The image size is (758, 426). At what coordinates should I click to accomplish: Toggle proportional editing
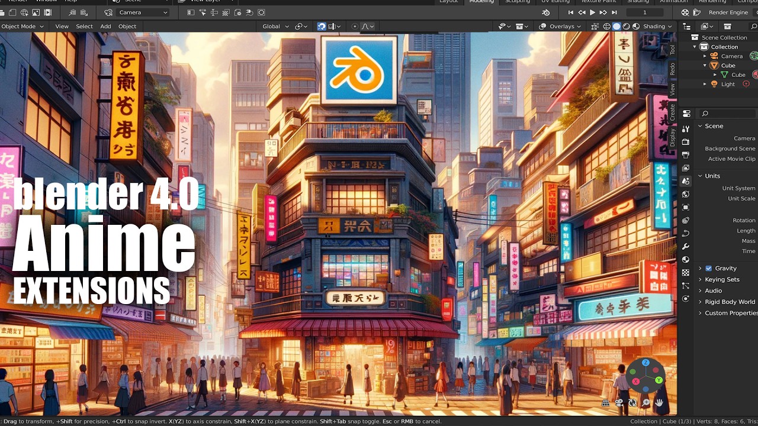coord(355,26)
